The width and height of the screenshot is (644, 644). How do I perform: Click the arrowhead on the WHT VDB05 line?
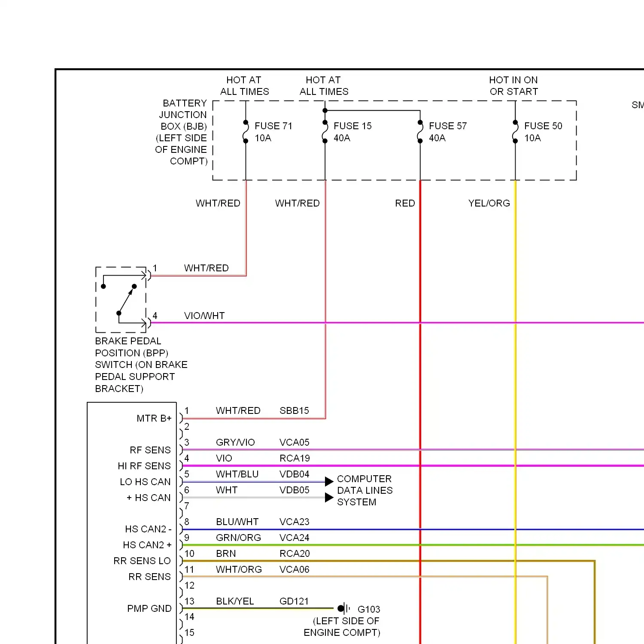pyautogui.click(x=329, y=498)
